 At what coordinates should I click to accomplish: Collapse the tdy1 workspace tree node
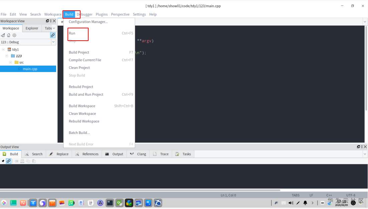pos(3,49)
